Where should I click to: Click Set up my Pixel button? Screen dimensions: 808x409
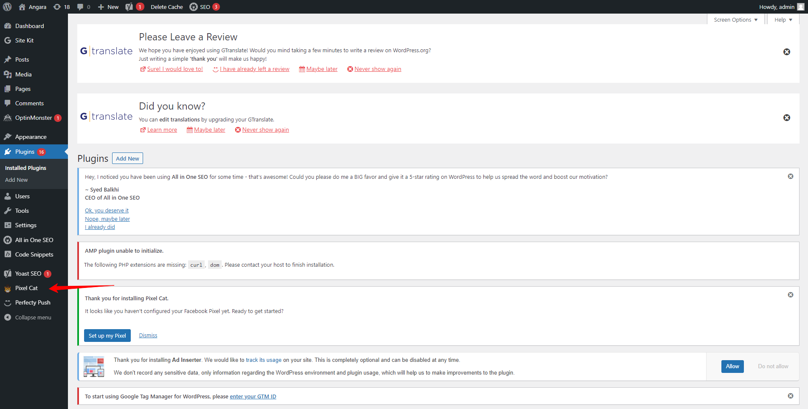(x=107, y=336)
